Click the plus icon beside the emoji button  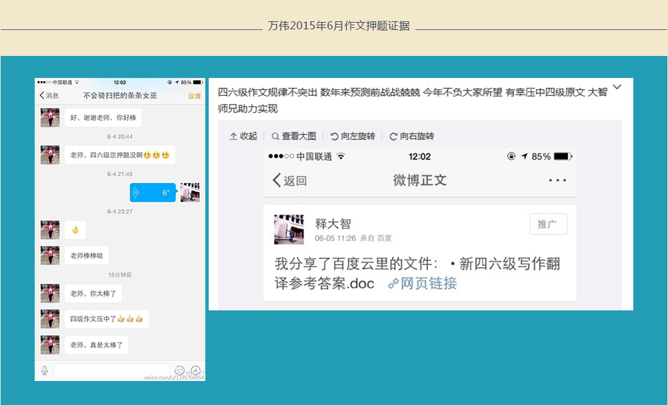click(196, 370)
